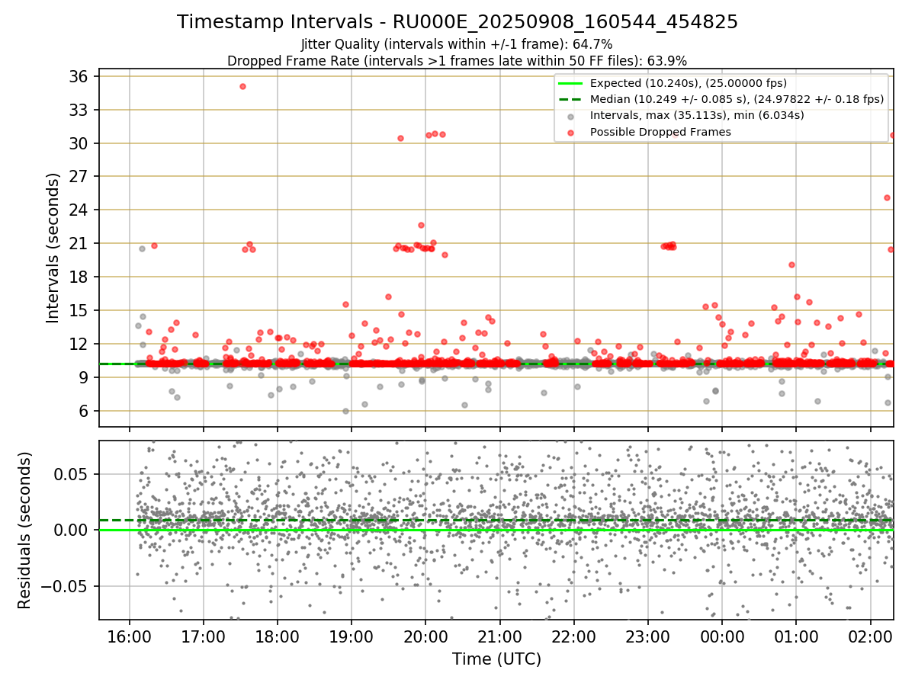Click the 'Intervals (seconds)' y-axis label
915x686 pixels.
coord(53,247)
